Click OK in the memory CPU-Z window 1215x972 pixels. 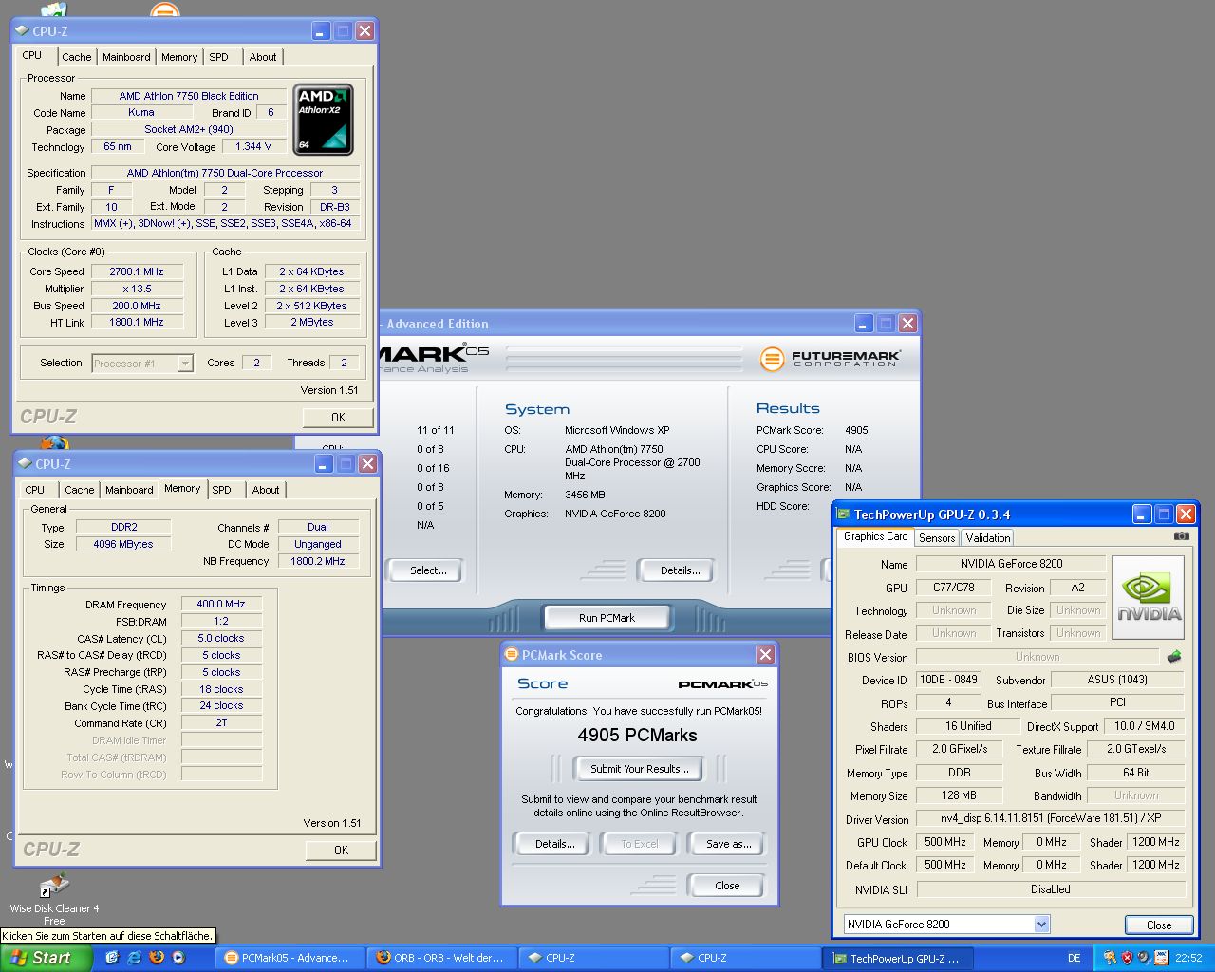coord(341,850)
